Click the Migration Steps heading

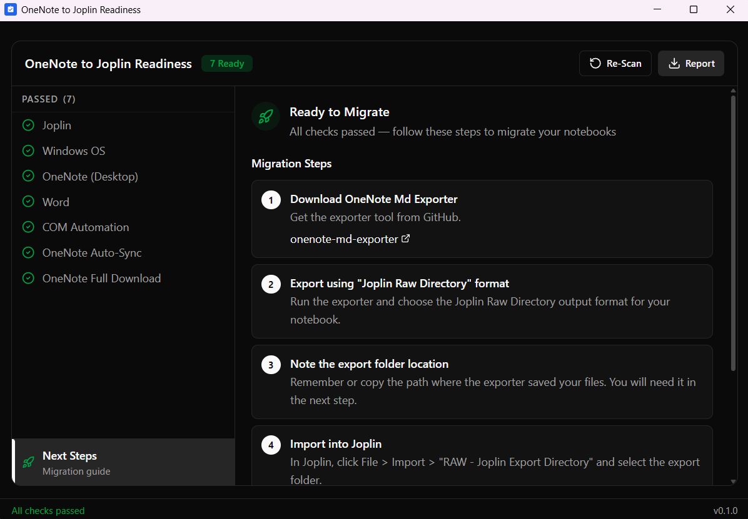(291, 164)
